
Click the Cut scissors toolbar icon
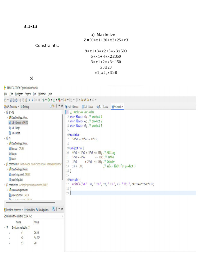pyautogui.click(x=20, y=100)
